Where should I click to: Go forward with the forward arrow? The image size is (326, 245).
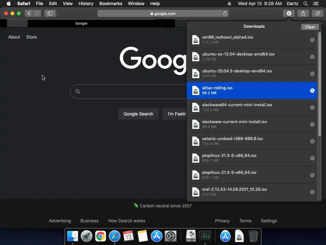[x=37, y=13]
